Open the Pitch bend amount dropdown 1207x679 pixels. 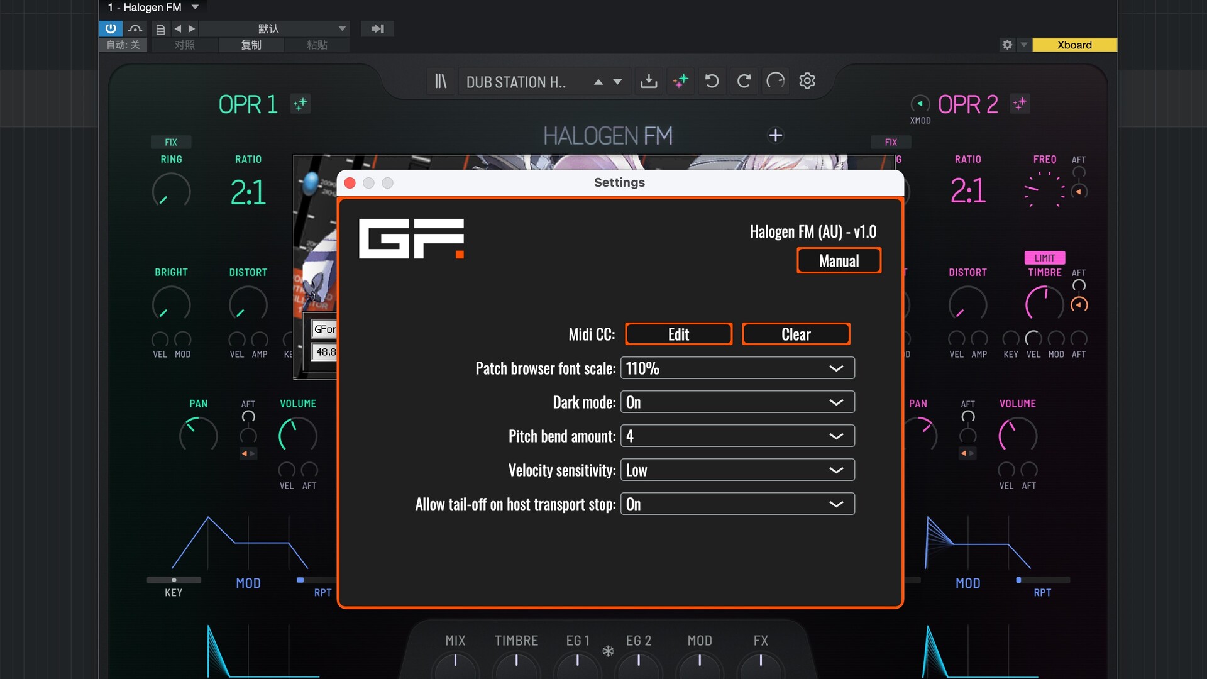click(x=737, y=436)
